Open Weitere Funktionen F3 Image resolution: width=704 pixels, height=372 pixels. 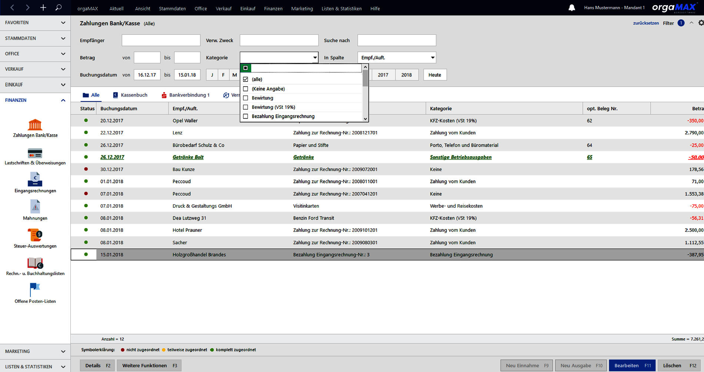tap(150, 366)
